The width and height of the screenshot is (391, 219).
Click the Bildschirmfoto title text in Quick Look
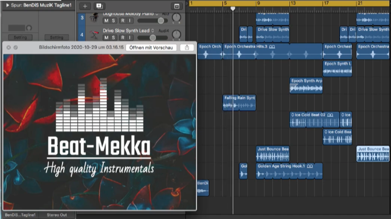[81, 47]
